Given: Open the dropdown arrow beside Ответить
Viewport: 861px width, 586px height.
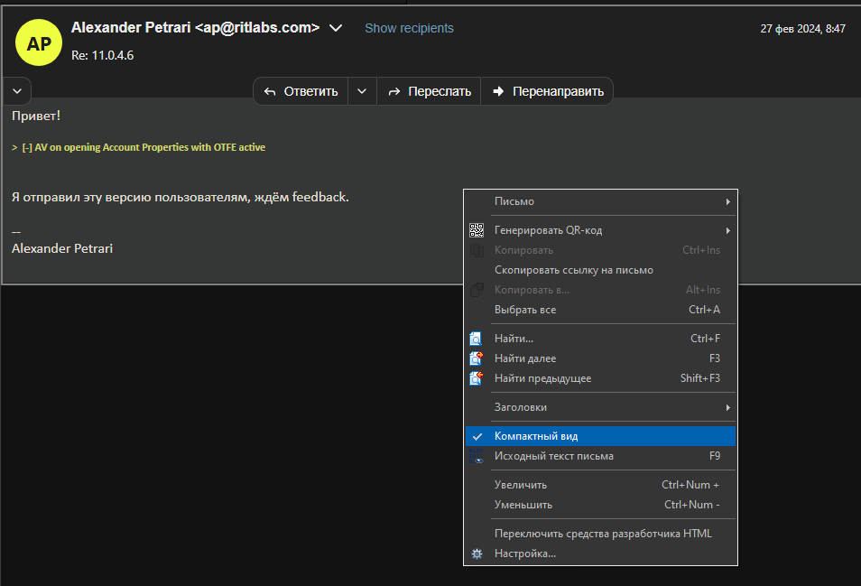Looking at the screenshot, I should tap(362, 91).
